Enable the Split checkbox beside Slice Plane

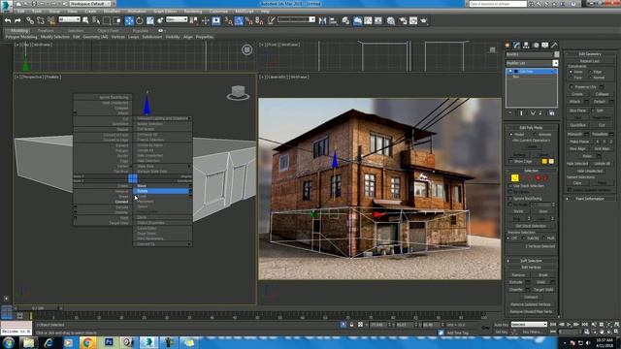pos(593,111)
